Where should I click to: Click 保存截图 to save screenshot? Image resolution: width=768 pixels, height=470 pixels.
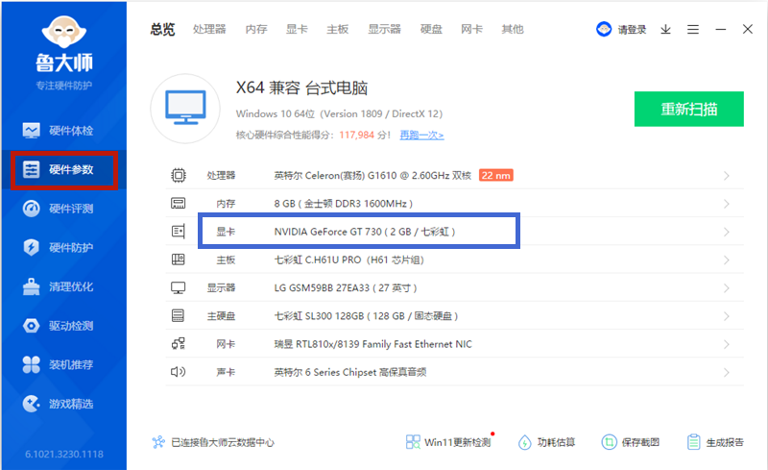631,442
